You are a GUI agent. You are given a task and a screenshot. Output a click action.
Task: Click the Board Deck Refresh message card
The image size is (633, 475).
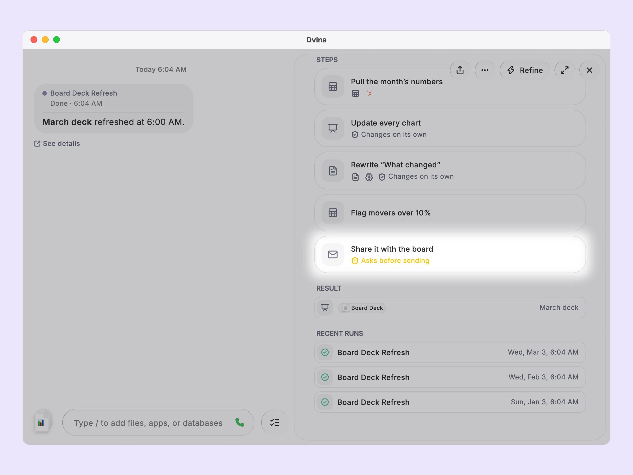tap(114, 109)
